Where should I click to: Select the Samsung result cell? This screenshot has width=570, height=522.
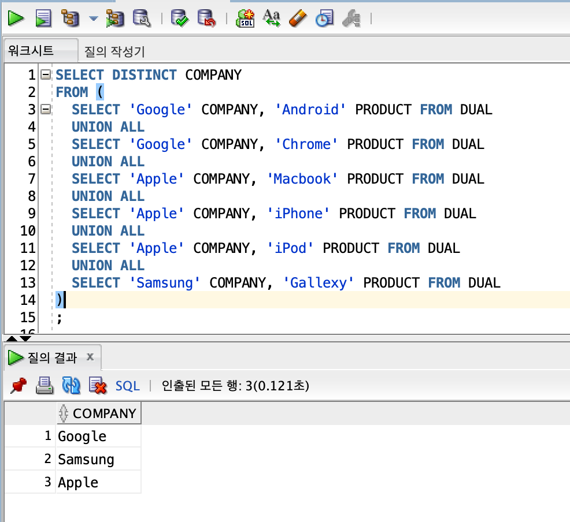[x=98, y=459]
